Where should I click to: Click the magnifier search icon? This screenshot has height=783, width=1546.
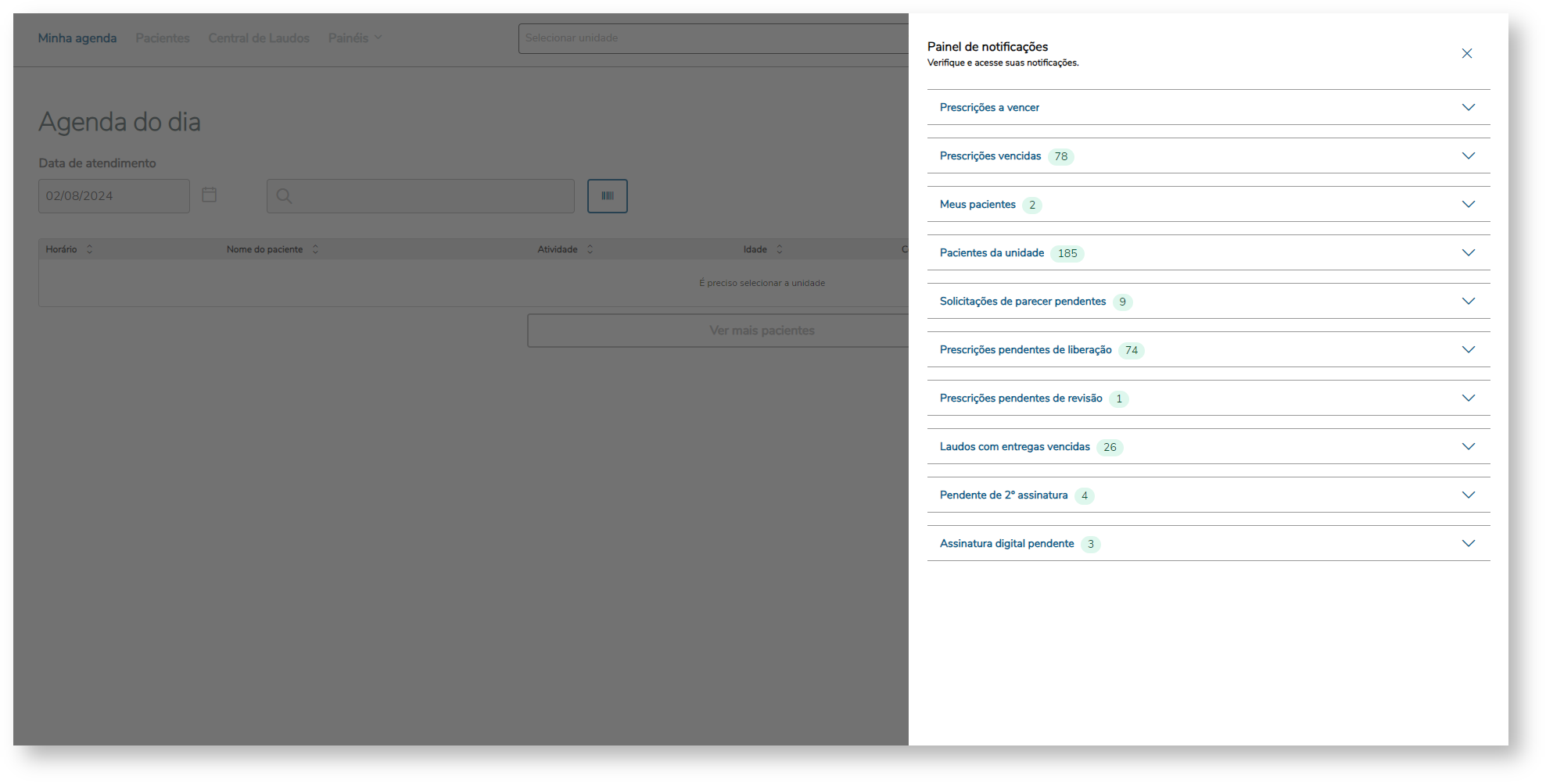point(284,196)
